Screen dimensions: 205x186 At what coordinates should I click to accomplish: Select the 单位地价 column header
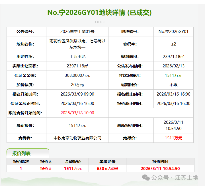107,162
